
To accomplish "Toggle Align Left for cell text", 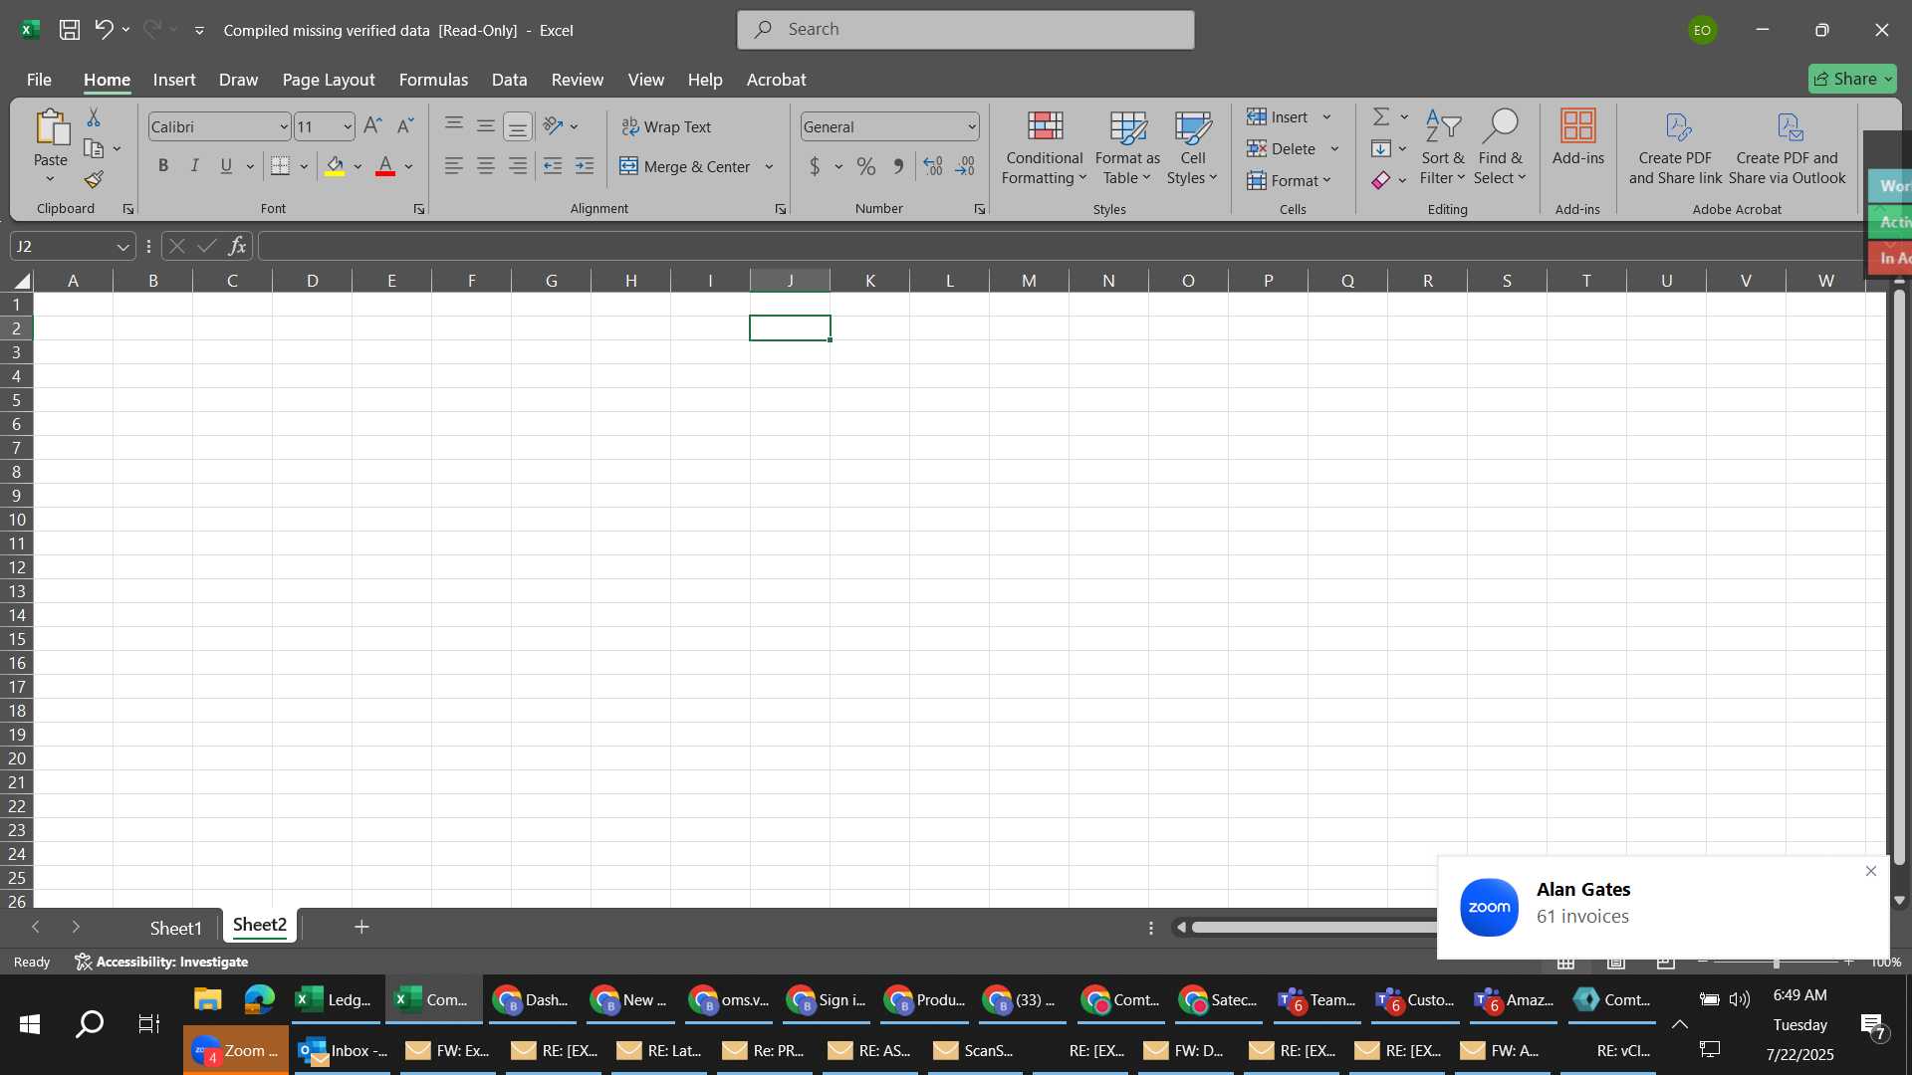I will tap(454, 166).
